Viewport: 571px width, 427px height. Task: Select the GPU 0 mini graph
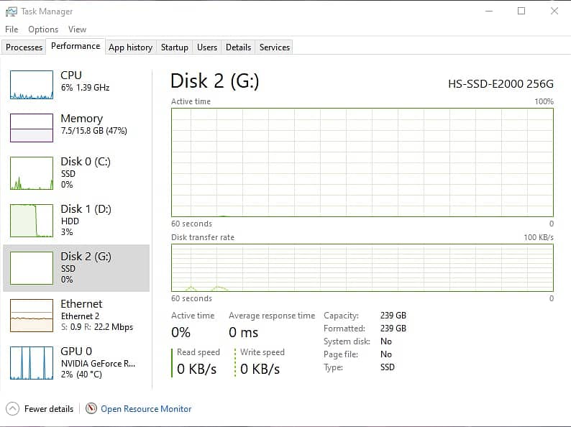(32, 363)
